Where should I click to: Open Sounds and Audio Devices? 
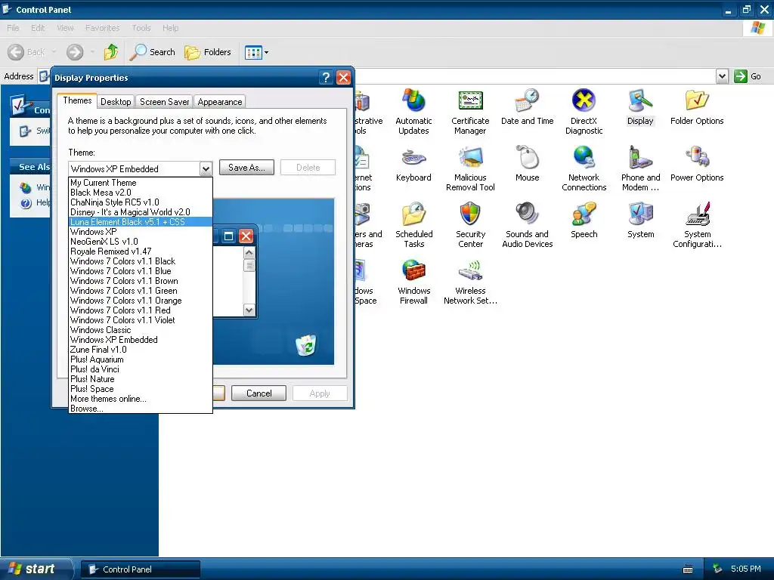(x=527, y=225)
